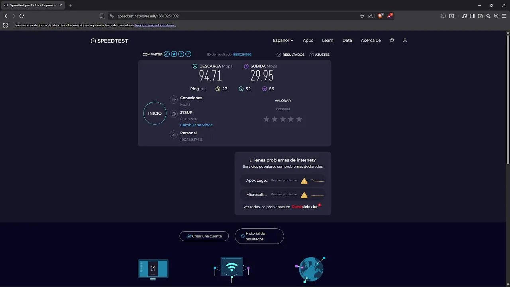Click the idle ping value 23
The height and width of the screenshot is (287, 510).
point(225,89)
